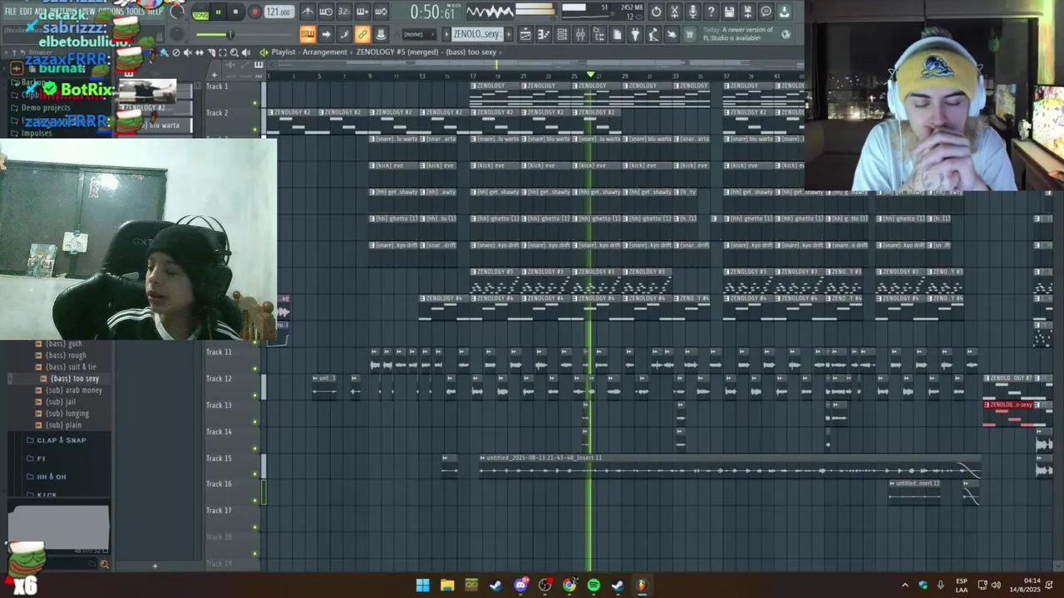Viewport: 1064px width, 598px height.
Task: Click the audio editor scissors icon
Action: click(x=675, y=12)
